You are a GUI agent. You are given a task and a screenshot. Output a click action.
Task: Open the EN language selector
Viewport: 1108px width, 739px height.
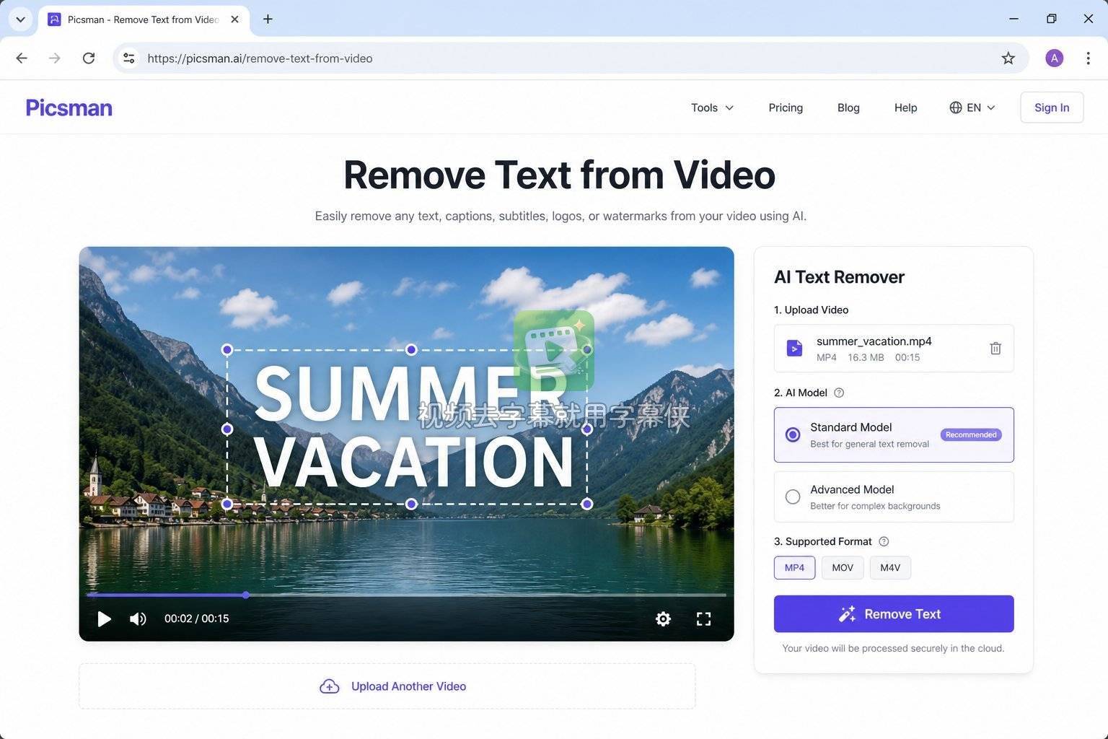pyautogui.click(x=972, y=108)
